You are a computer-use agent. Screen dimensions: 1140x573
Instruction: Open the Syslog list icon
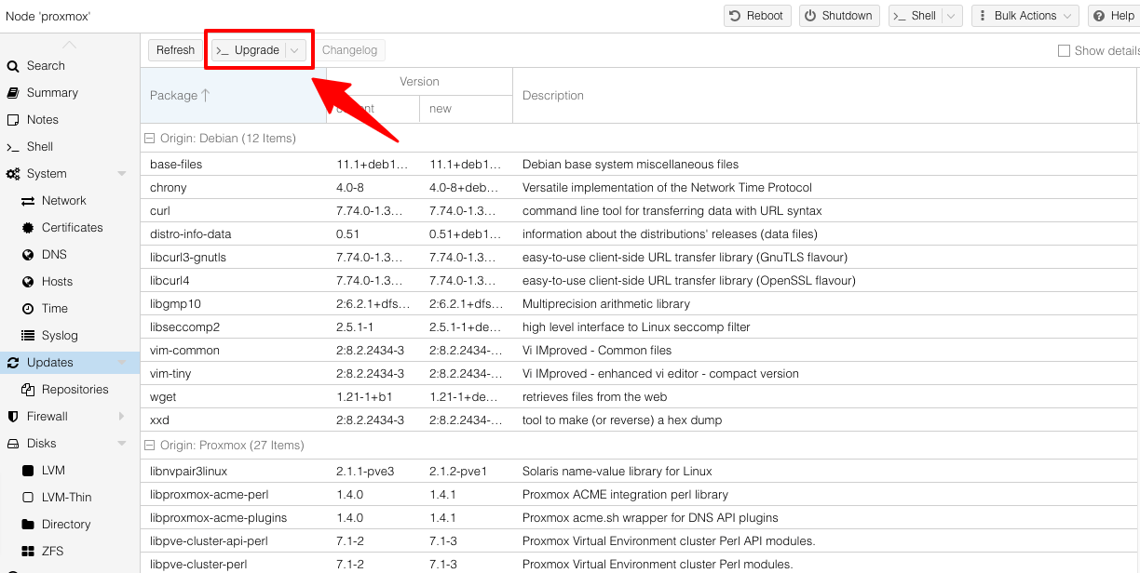coord(28,336)
